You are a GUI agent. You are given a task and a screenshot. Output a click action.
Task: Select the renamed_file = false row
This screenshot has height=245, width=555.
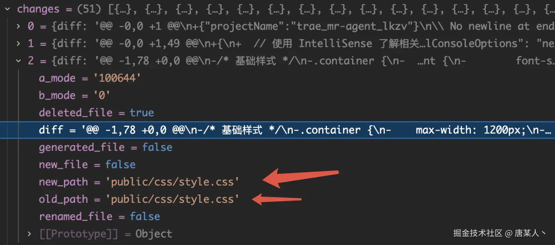277,216
